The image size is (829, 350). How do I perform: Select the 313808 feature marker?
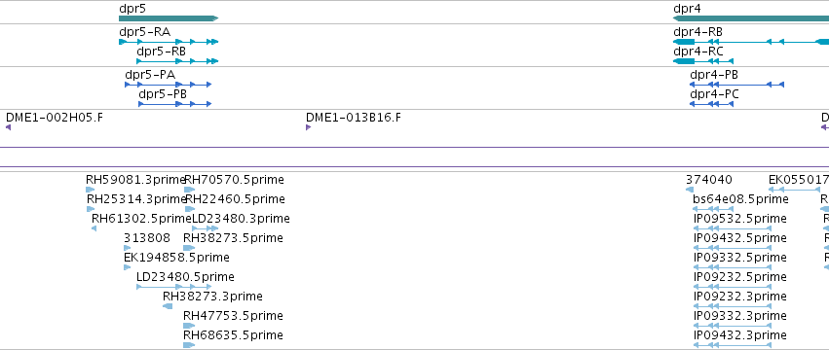click(128, 248)
